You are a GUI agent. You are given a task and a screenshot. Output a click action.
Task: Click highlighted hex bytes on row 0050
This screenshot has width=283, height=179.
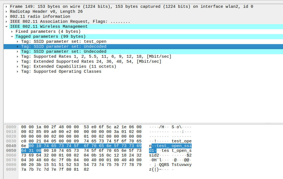coord(31,151)
